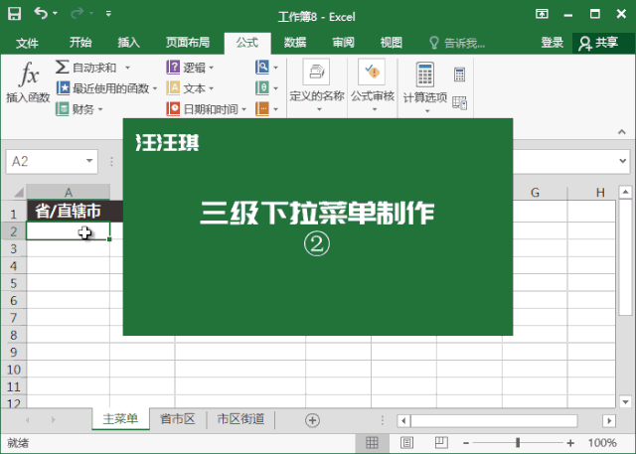Switch to Normal view
Screen dimensions: 636x454
click(x=372, y=443)
